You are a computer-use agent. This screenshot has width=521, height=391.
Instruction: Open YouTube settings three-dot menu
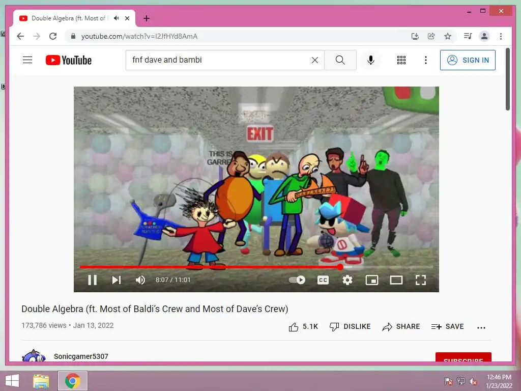click(x=426, y=60)
